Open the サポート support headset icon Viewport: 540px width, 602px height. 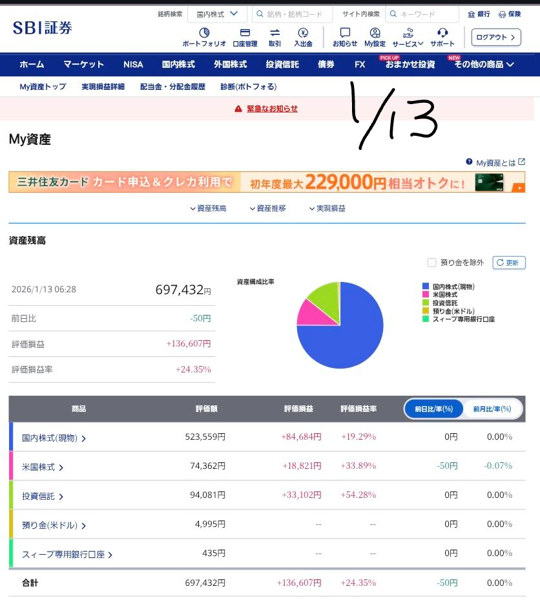(x=442, y=34)
